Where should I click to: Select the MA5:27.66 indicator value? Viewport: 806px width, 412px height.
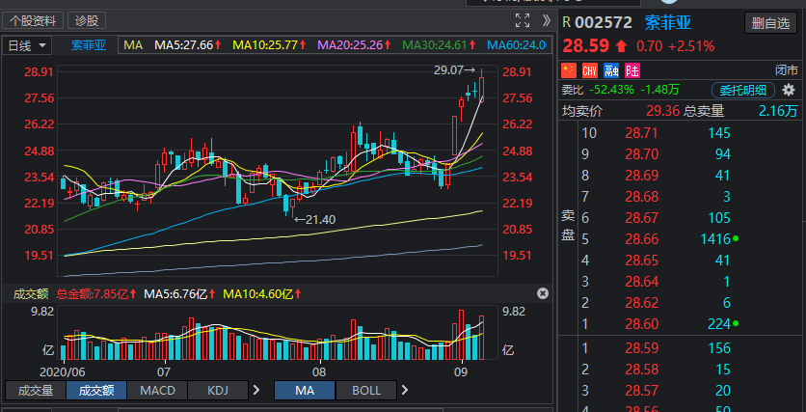(188, 45)
